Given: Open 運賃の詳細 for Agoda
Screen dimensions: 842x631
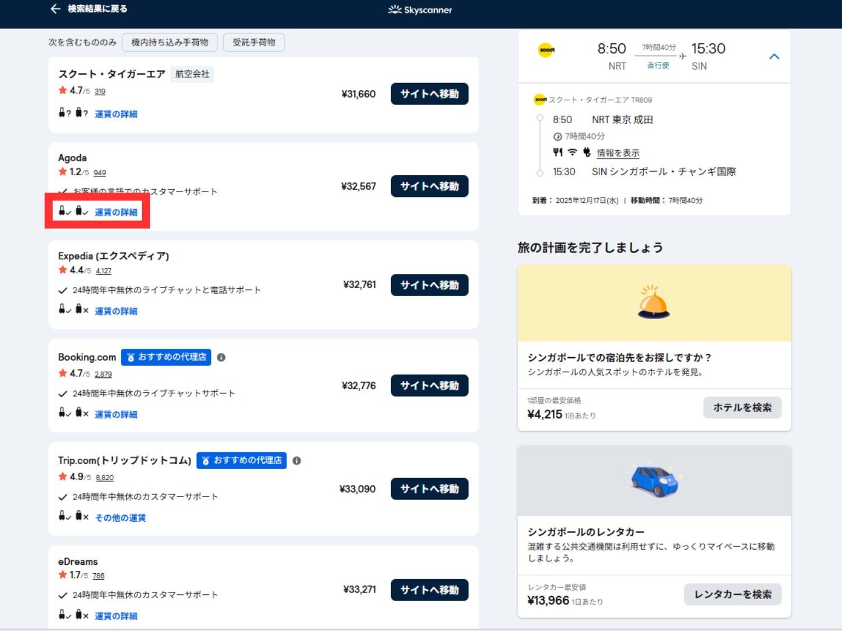Looking at the screenshot, I should coord(116,212).
